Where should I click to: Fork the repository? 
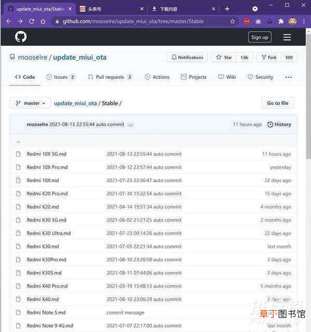[269, 58]
